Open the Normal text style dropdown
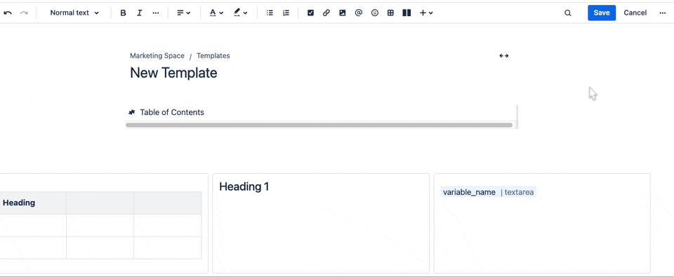 (x=74, y=13)
